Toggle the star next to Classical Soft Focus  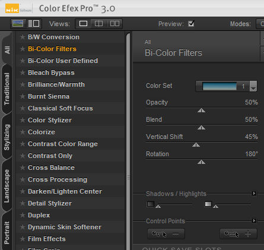click(x=23, y=108)
